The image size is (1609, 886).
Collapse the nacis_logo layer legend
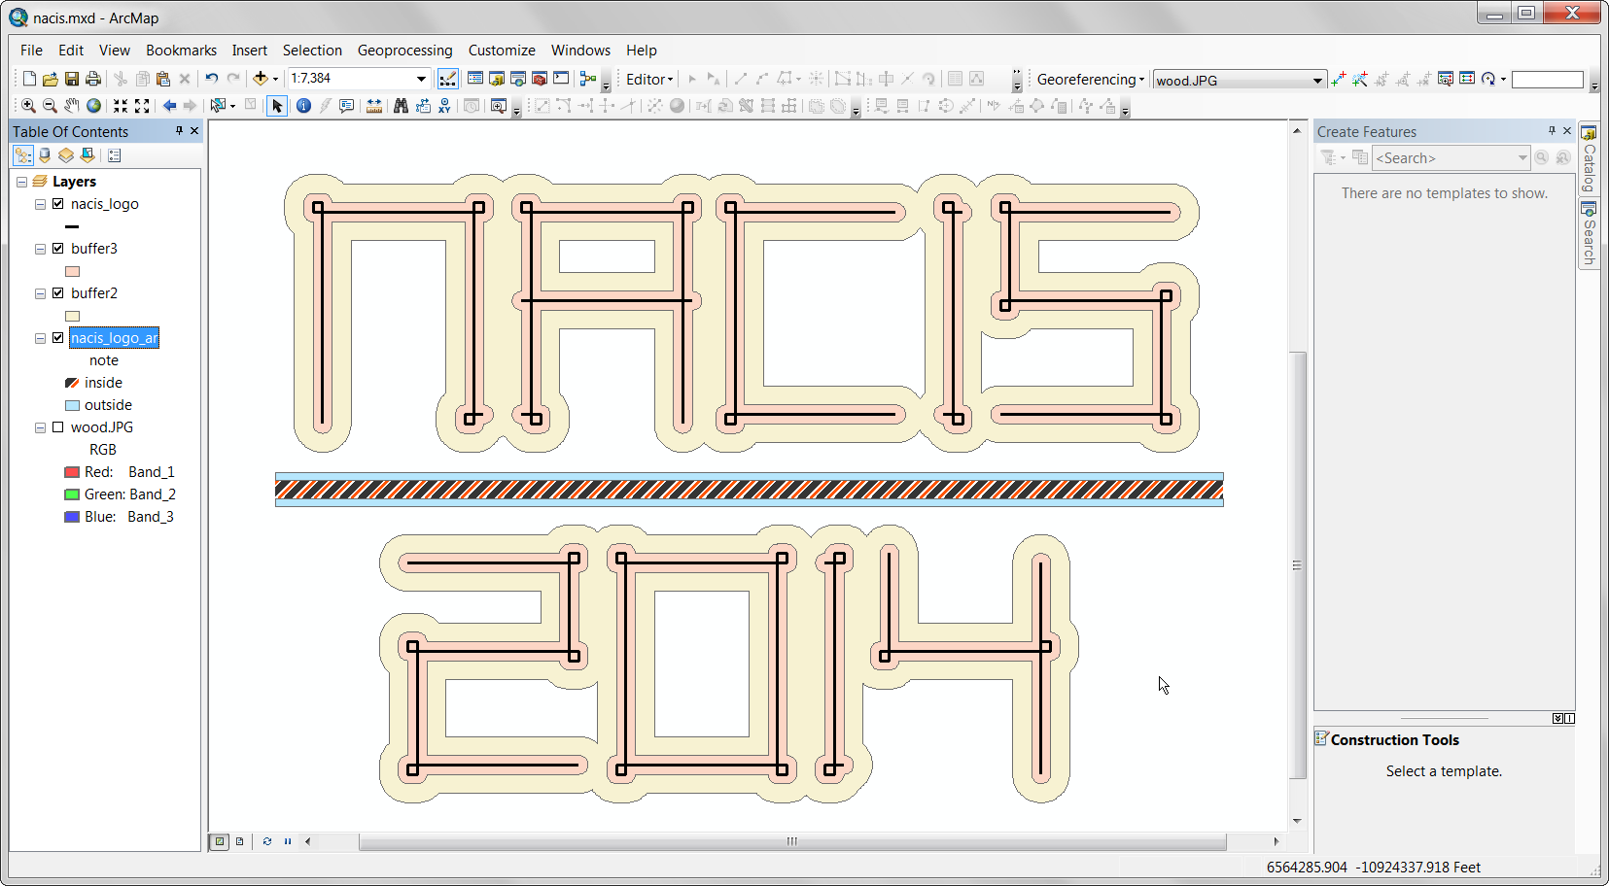(40, 204)
